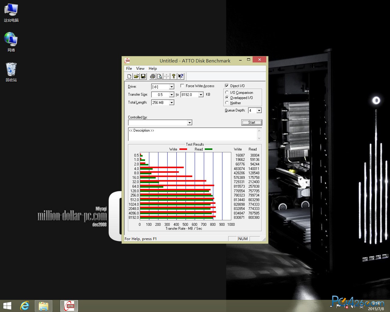The width and height of the screenshot is (390, 312).
Task: Click the green Read legend swatch
Action: (208, 149)
